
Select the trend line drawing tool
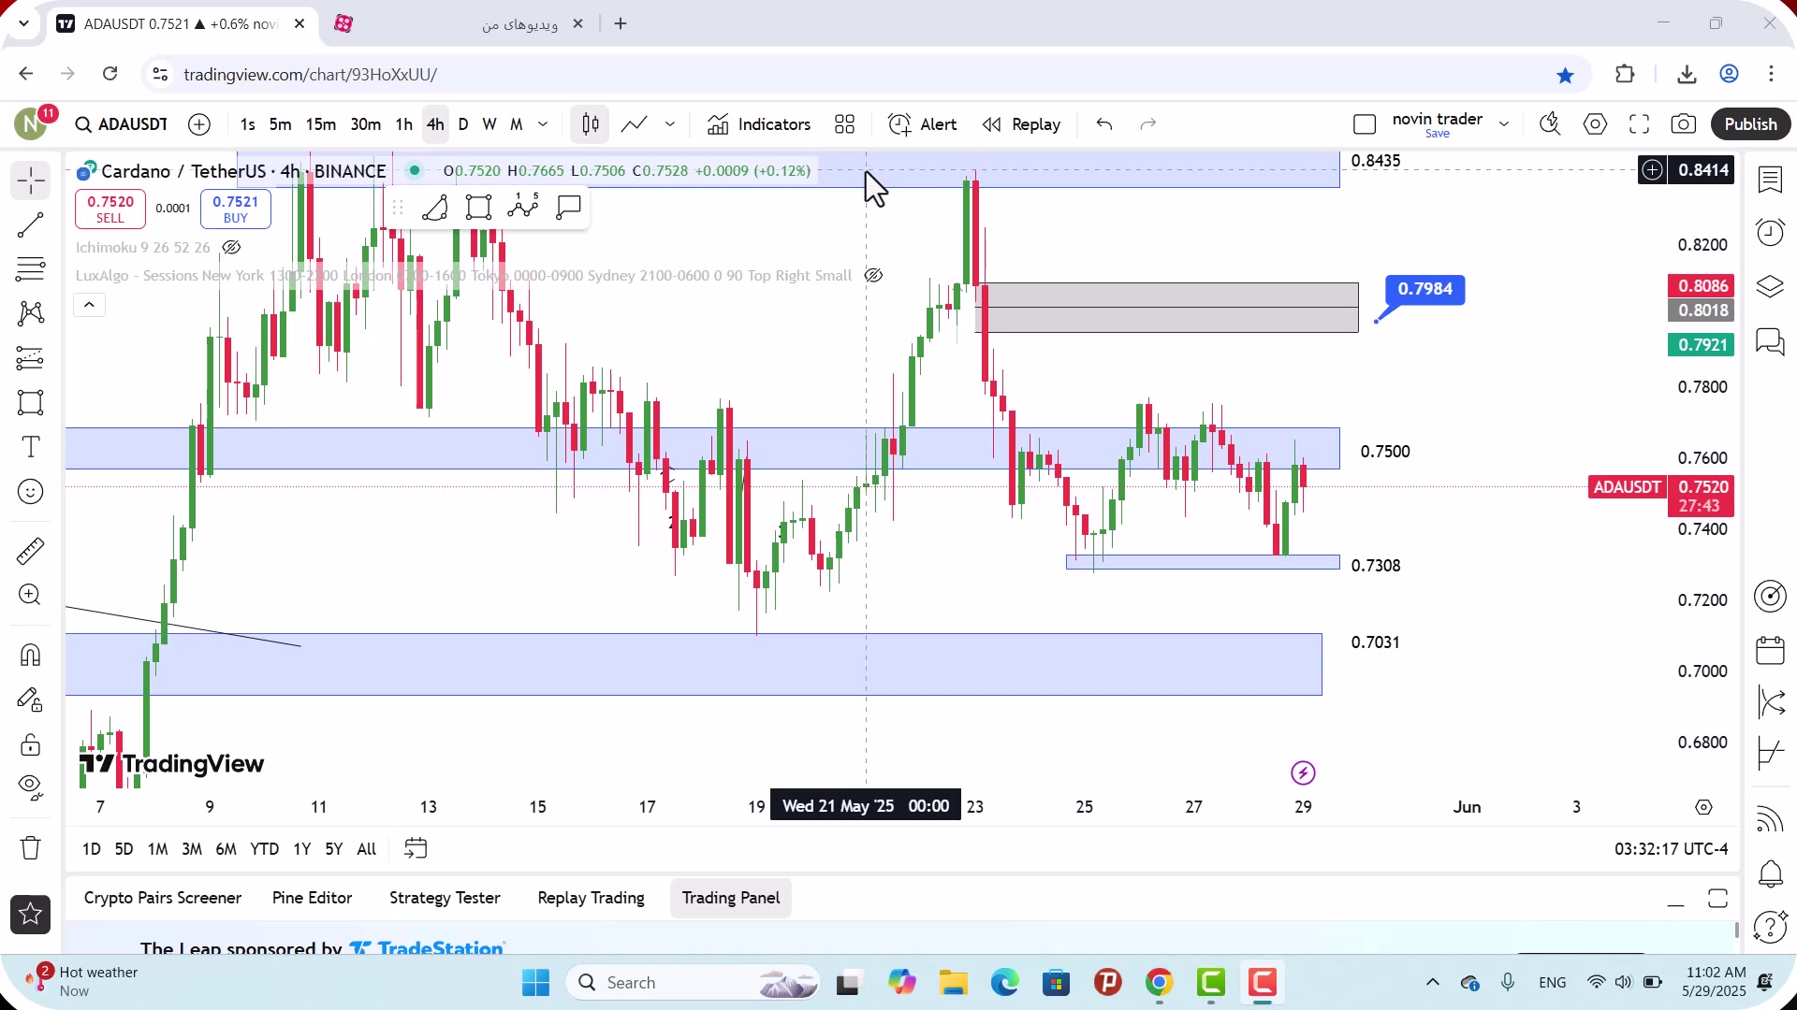pyautogui.click(x=31, y=224)
